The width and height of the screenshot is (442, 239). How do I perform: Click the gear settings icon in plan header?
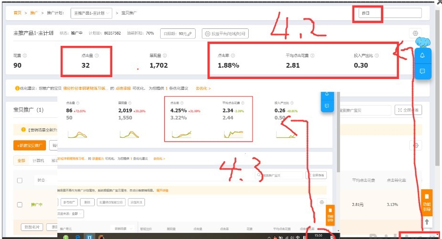click(x=415, y=33)
